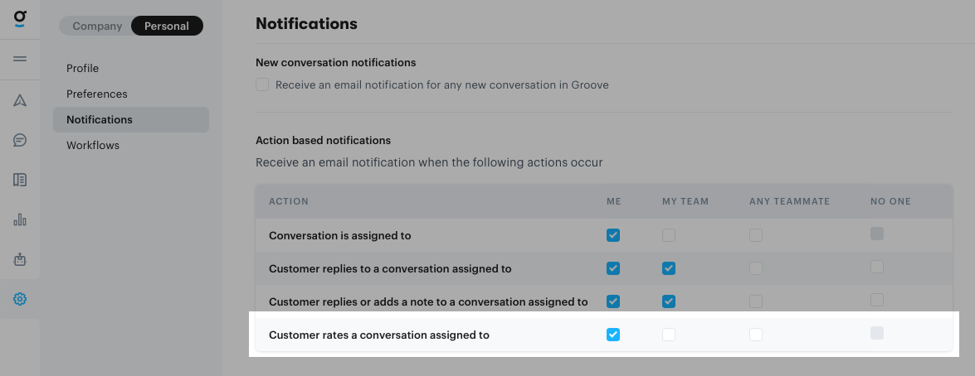
Task: Check My Team for 'Customer rates a conversation'
Action: (x=669, y=335)
